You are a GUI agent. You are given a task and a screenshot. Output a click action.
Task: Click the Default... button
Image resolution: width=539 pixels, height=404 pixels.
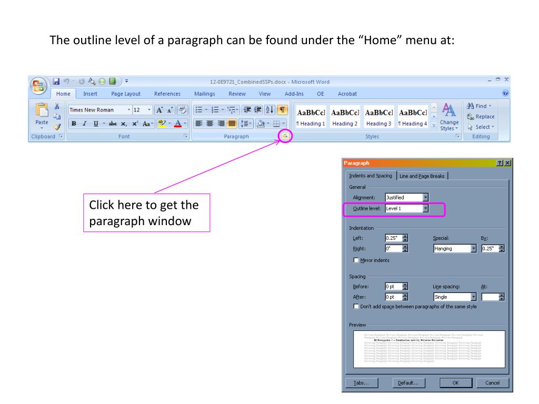[x=408, y=383]
